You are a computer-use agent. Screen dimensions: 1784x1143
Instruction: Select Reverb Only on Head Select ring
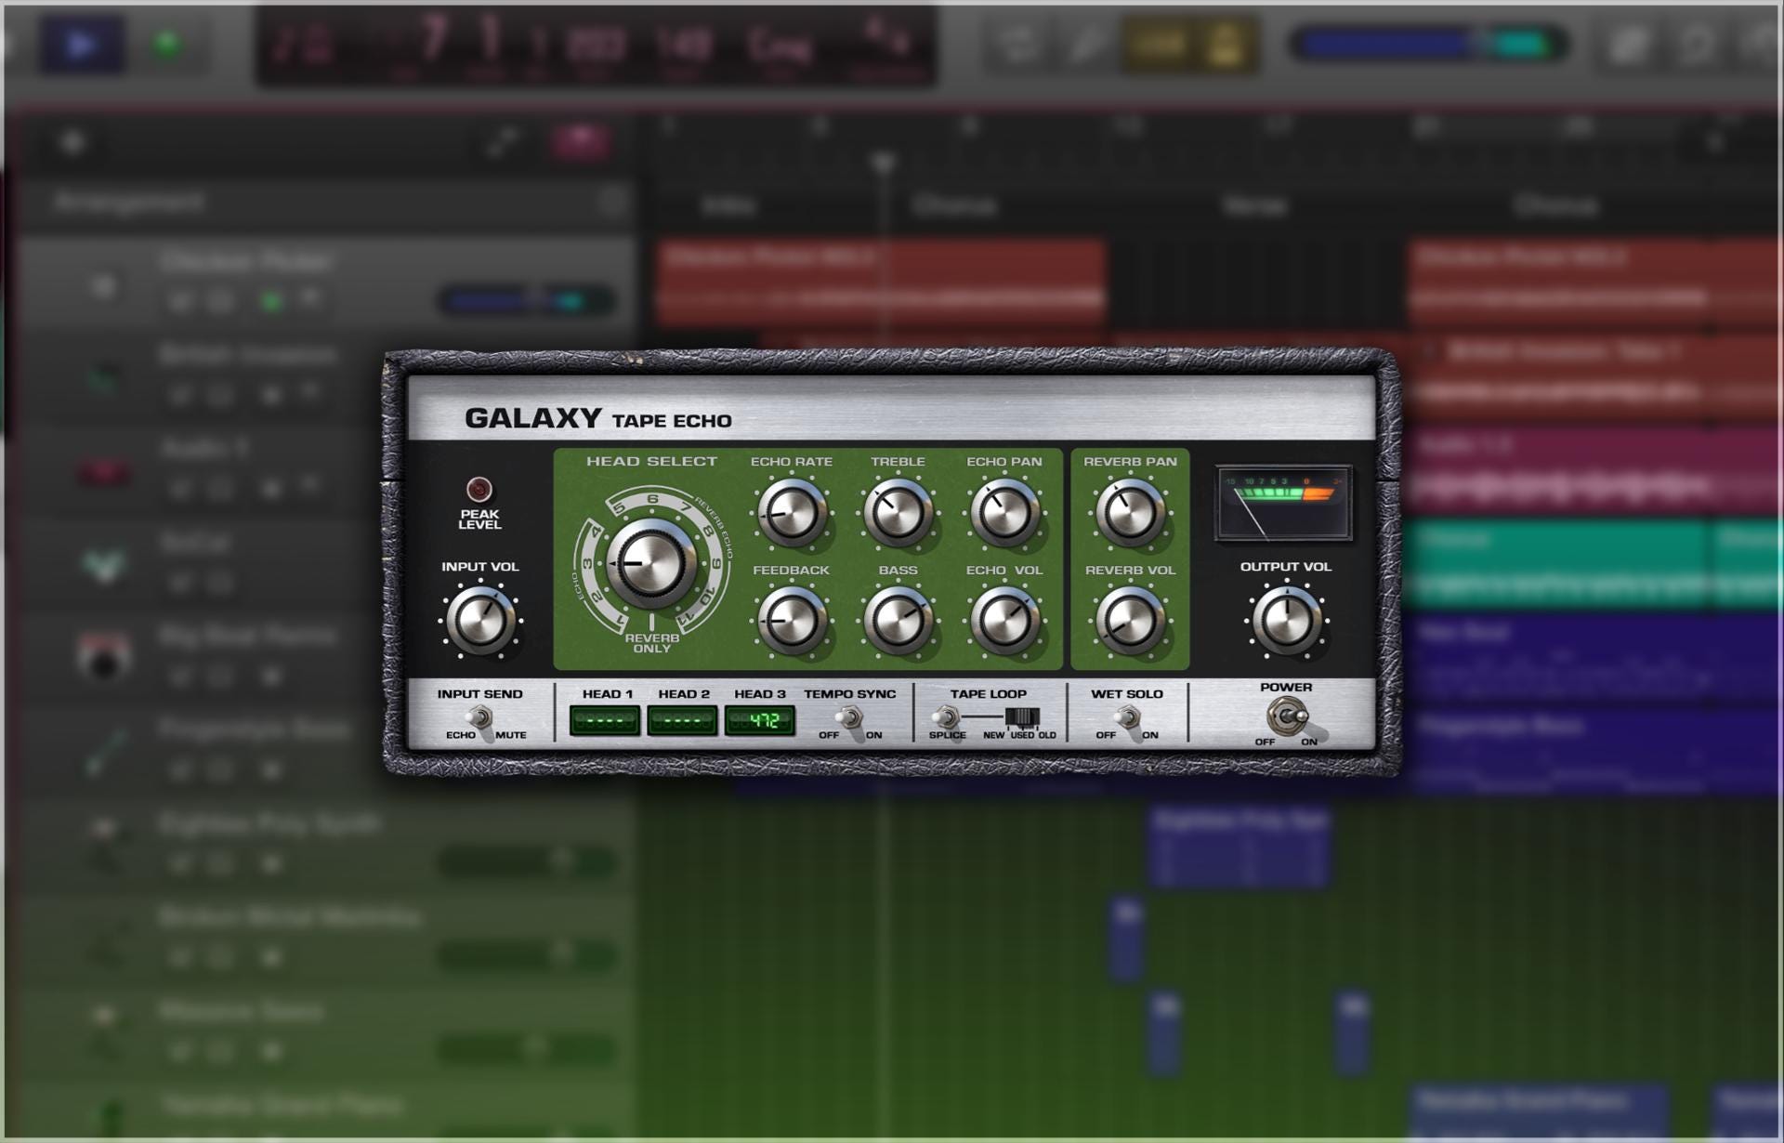pyautogui.click(x=651, y=642)
